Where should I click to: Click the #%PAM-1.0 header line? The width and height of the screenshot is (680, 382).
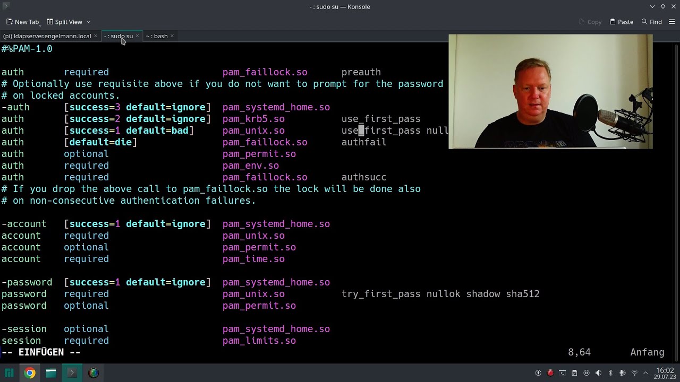tap(27, 49)
